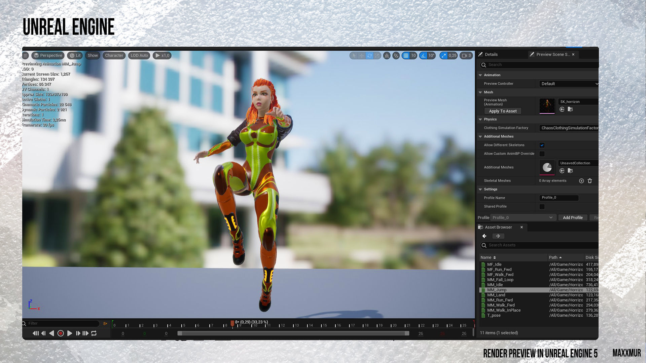Jump to the animation start frame

pos(35,333)
